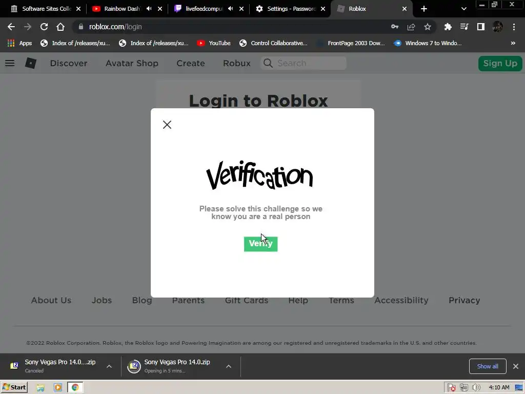The image size is (525, 394).
Task: Click the lock icon beside roblox.com
Action: 80,27
